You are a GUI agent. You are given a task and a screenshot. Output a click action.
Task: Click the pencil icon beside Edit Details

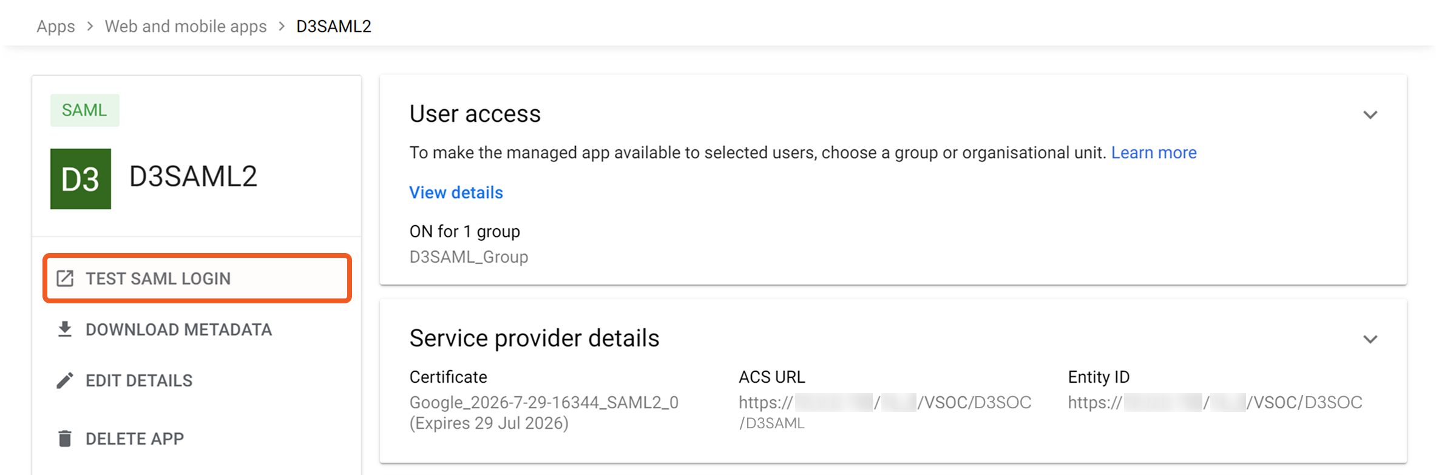coord(65,380)
